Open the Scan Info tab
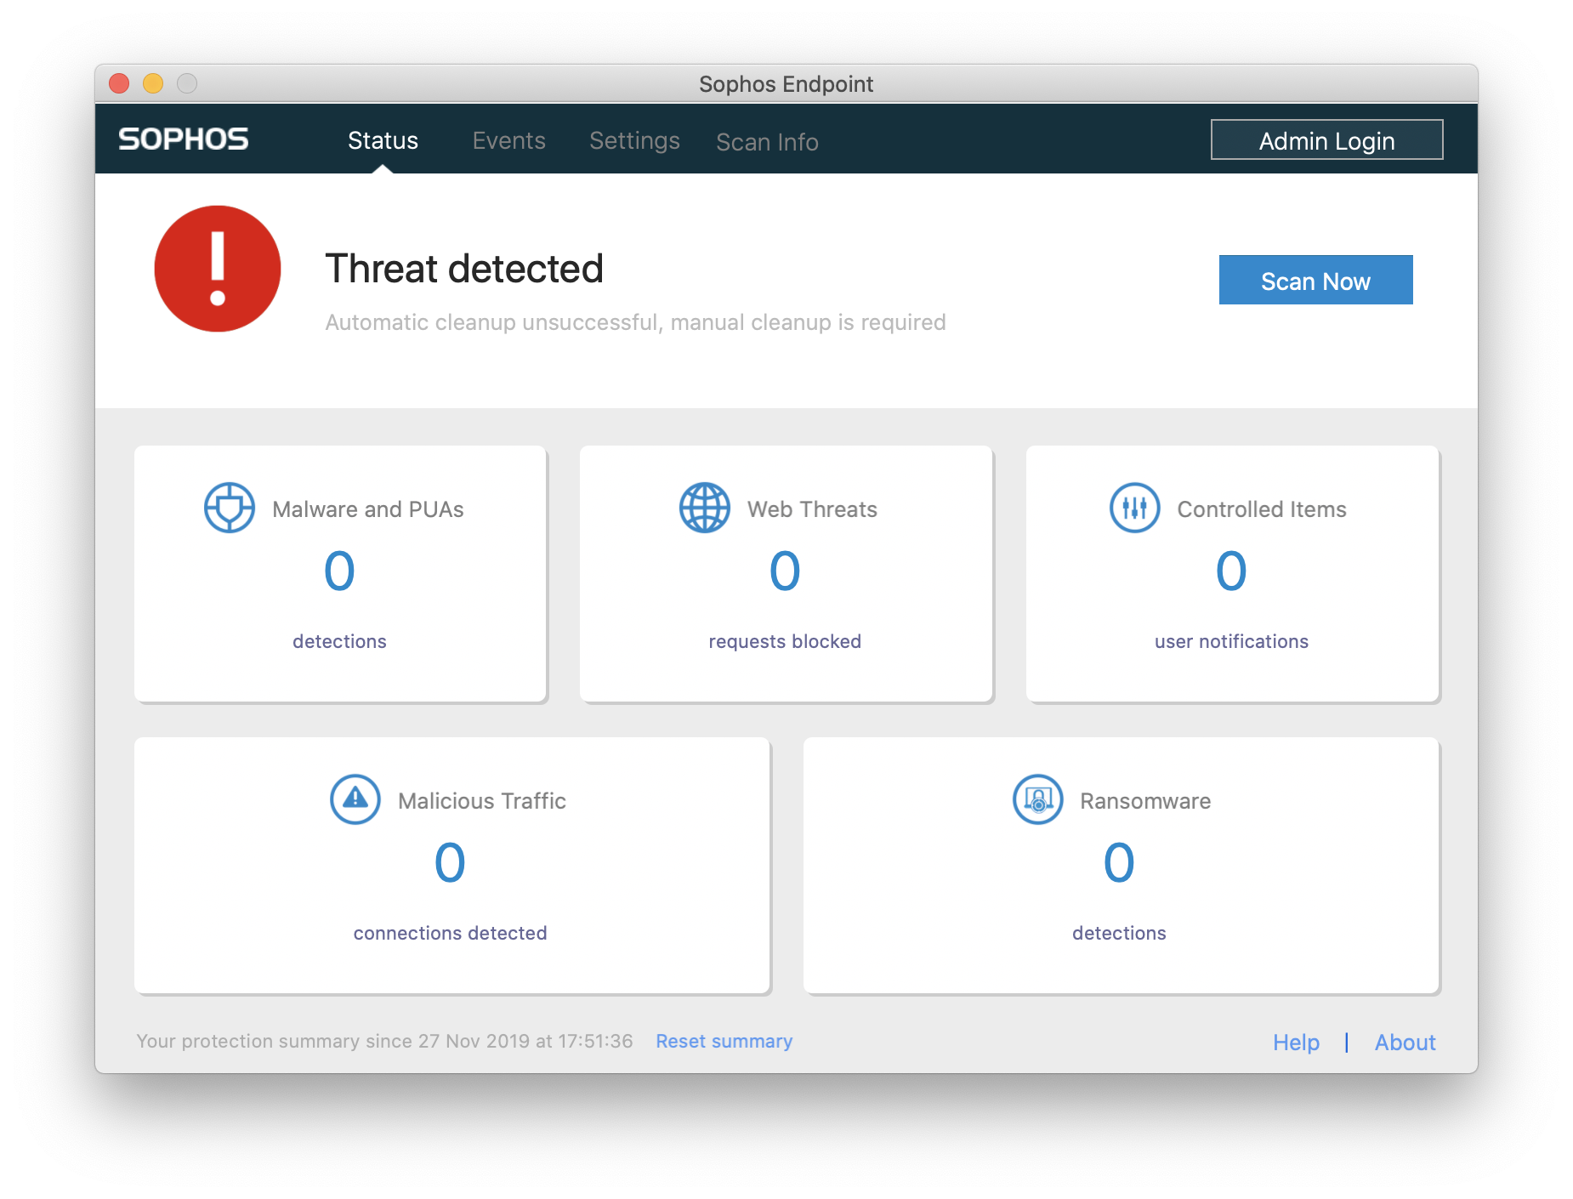Screen dimensions: 1573x1199 768,142
